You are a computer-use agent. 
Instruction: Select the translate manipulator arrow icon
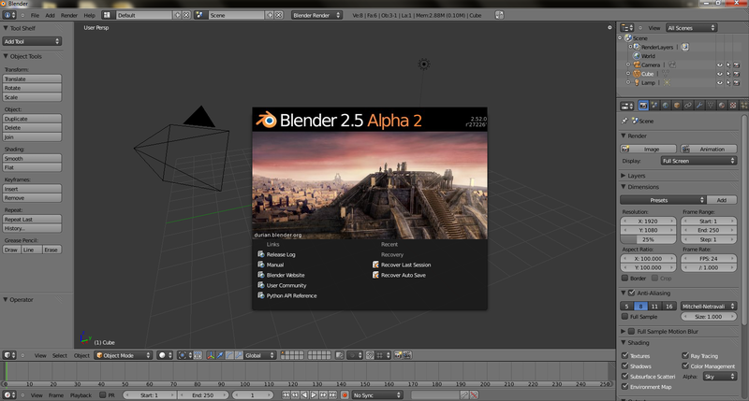[x=220, y=355]
